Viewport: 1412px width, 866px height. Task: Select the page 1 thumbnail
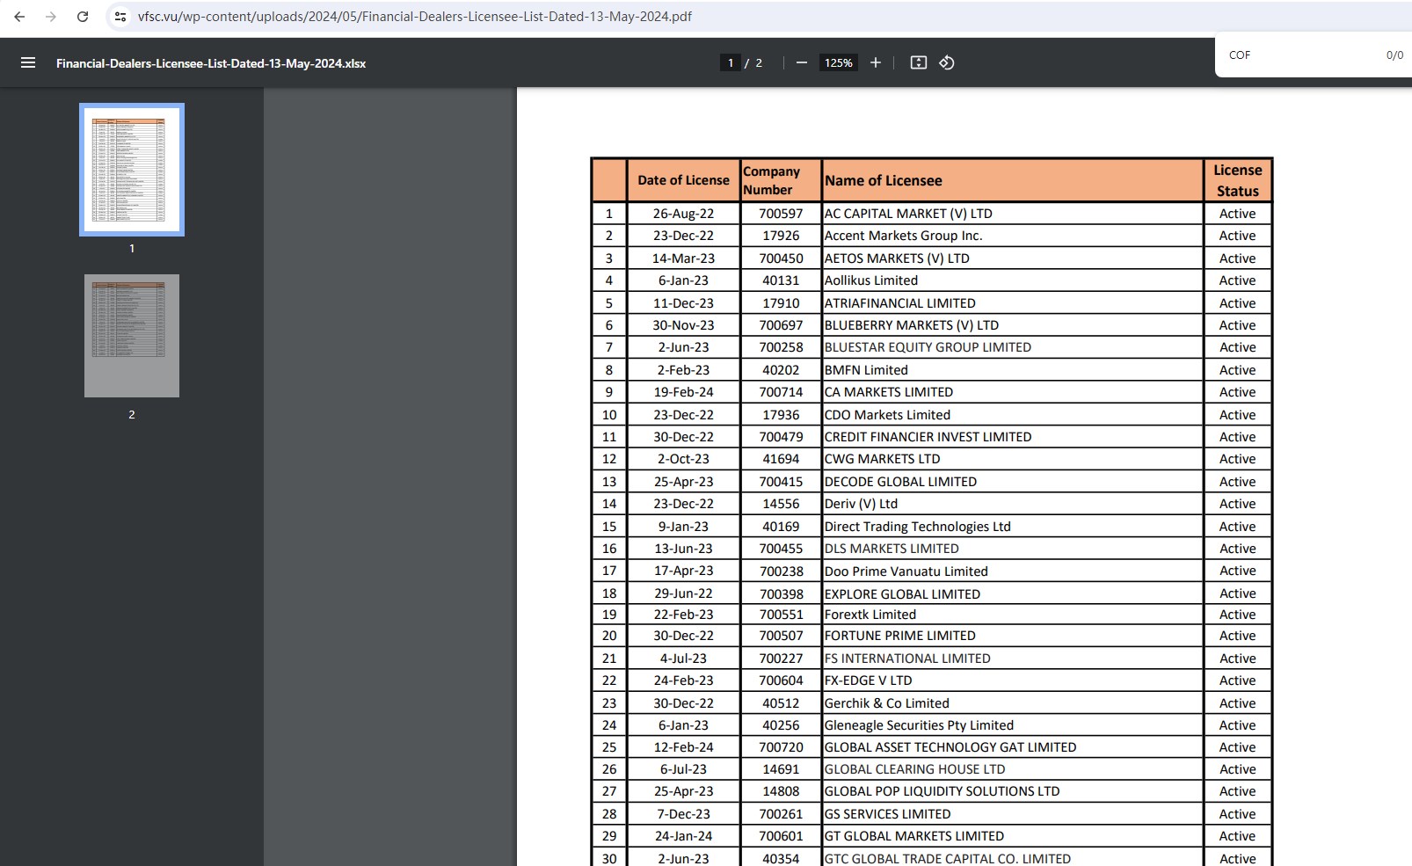click(132, 170)
